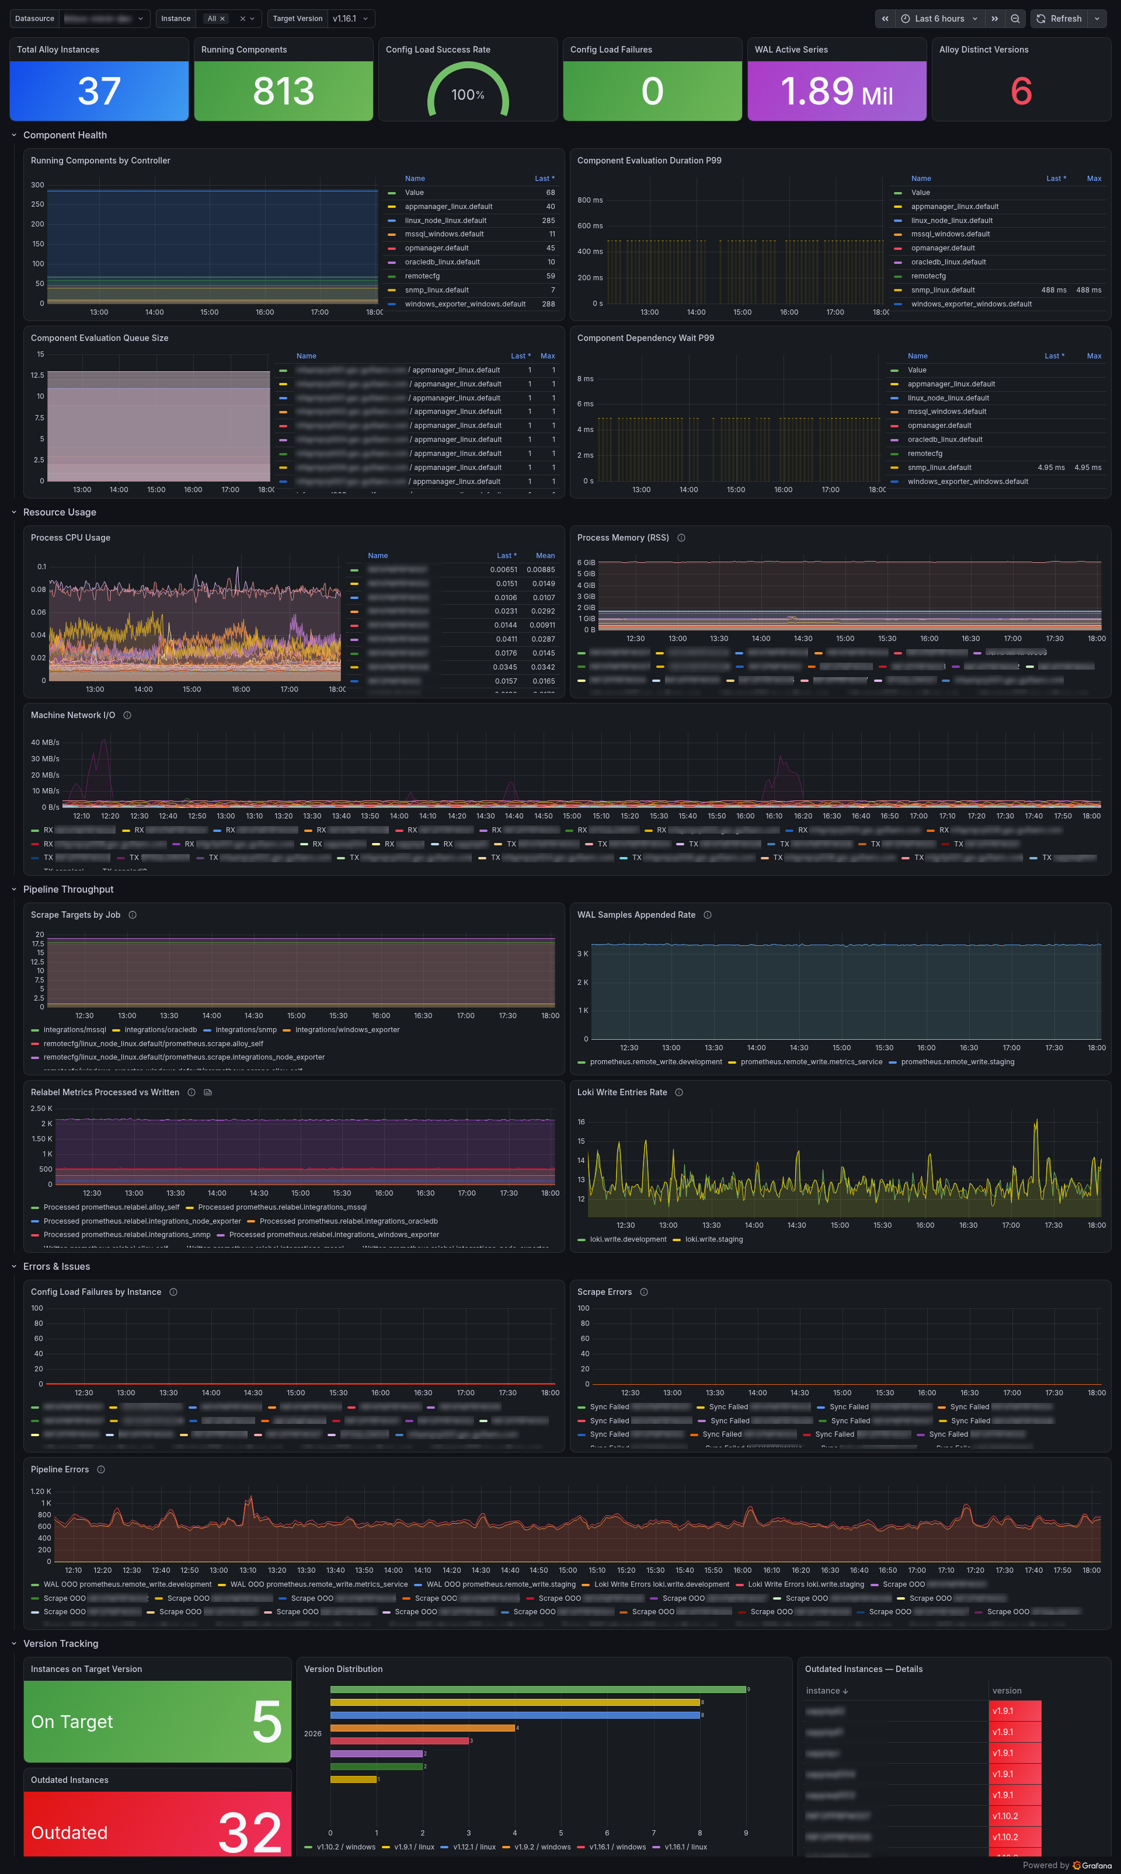Toggle linux_node_linux.default series in Running Components legend

445,221
